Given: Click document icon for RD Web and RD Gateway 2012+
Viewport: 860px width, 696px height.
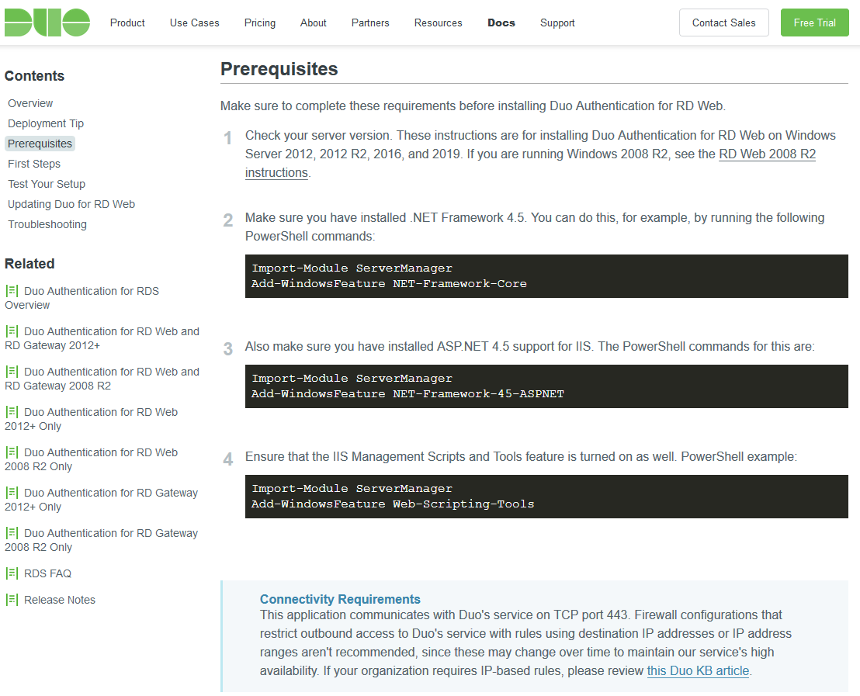Looking at the screenshot, I should coord(12,331).
